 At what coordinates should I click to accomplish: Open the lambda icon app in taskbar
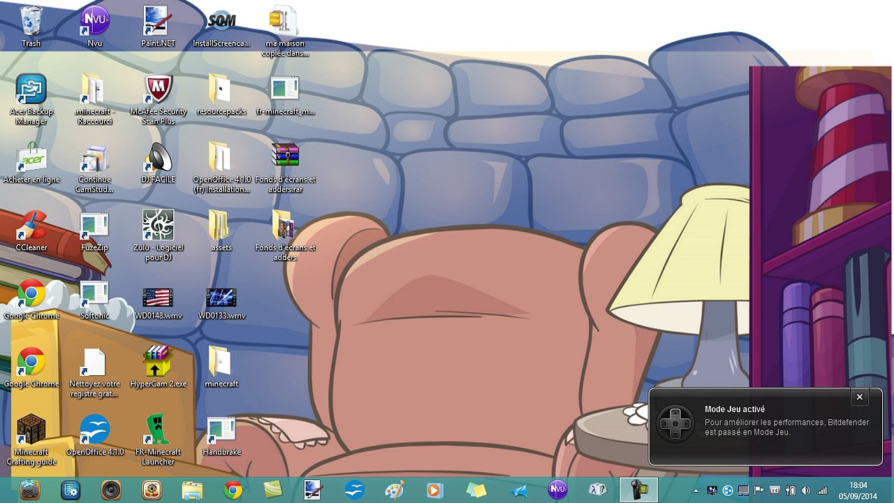coord(599,490)
